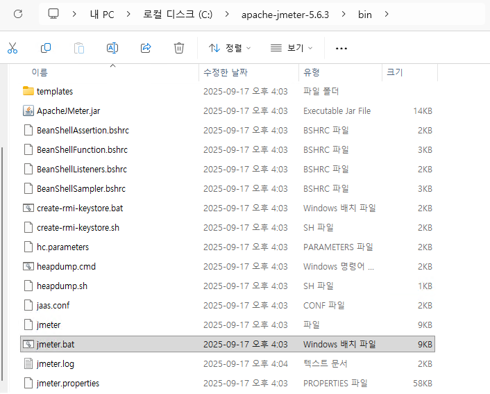The width and height of the screenshot is (490, 394).
Task: Click the Executable Jar File type cell
Action: coord(337,110)
